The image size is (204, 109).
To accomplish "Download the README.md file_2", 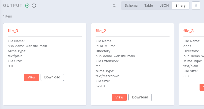I will pyautogui.click(x=140, y=97).
